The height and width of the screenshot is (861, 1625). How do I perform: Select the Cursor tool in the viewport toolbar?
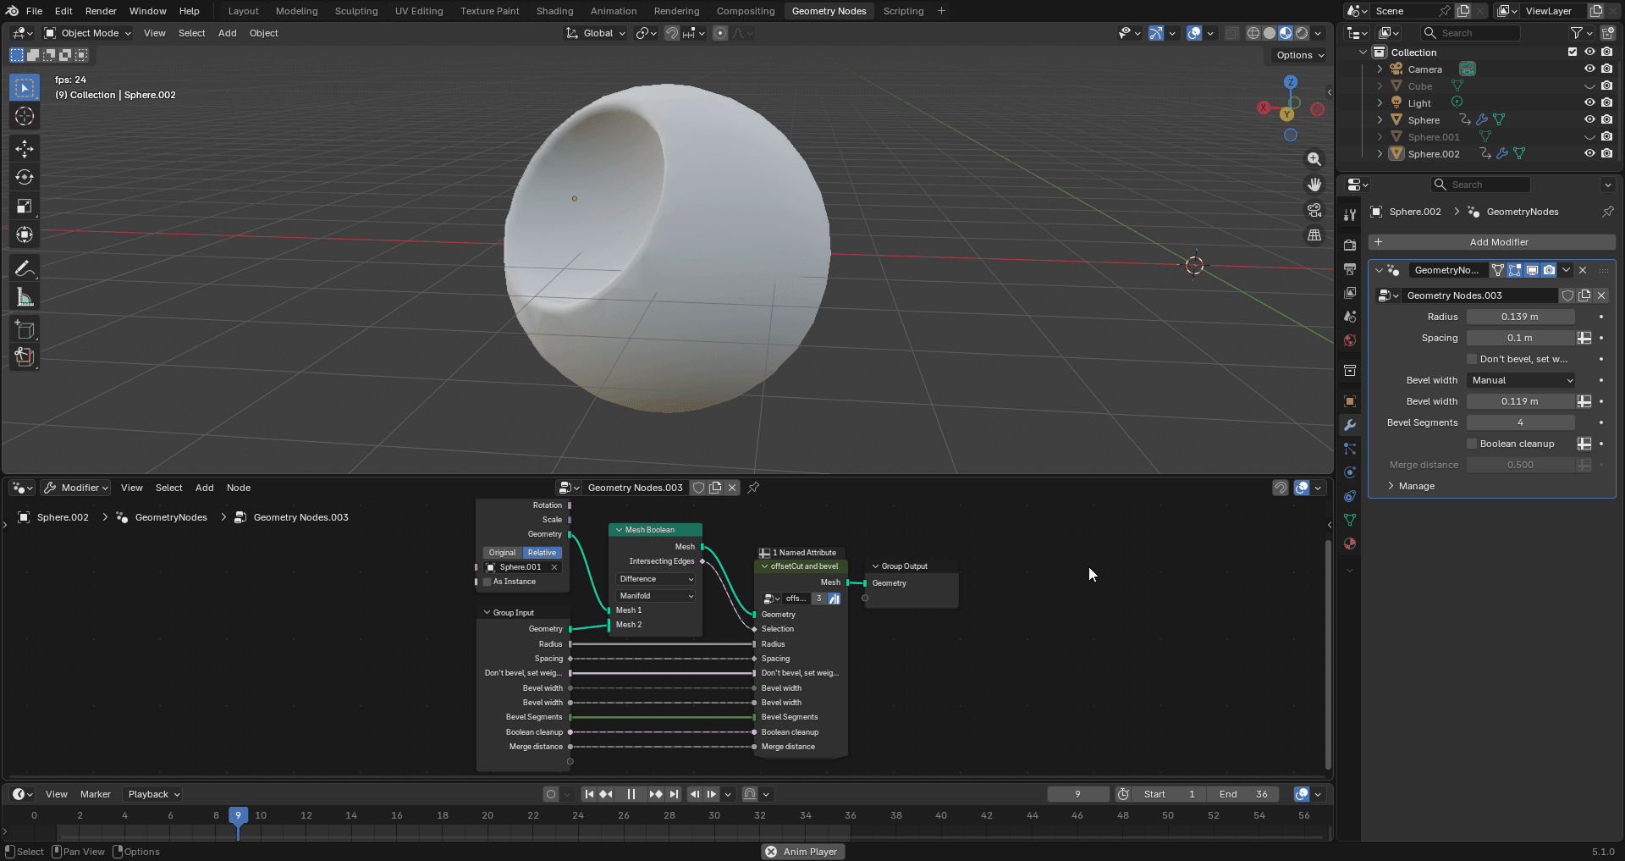point(25,117)
